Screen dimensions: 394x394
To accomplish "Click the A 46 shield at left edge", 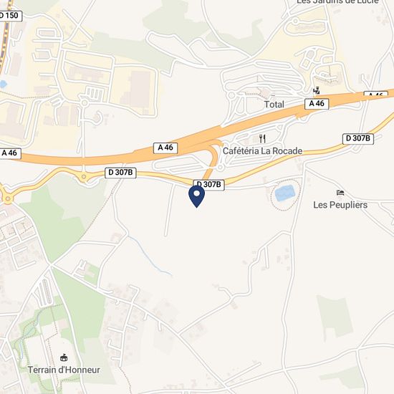I will click(10, 153).
